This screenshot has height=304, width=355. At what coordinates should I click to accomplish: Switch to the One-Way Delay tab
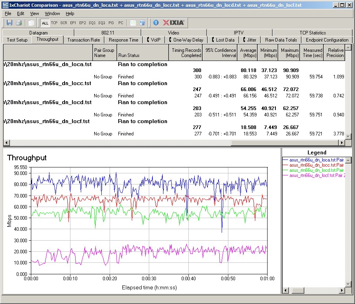tap(186, 40)
